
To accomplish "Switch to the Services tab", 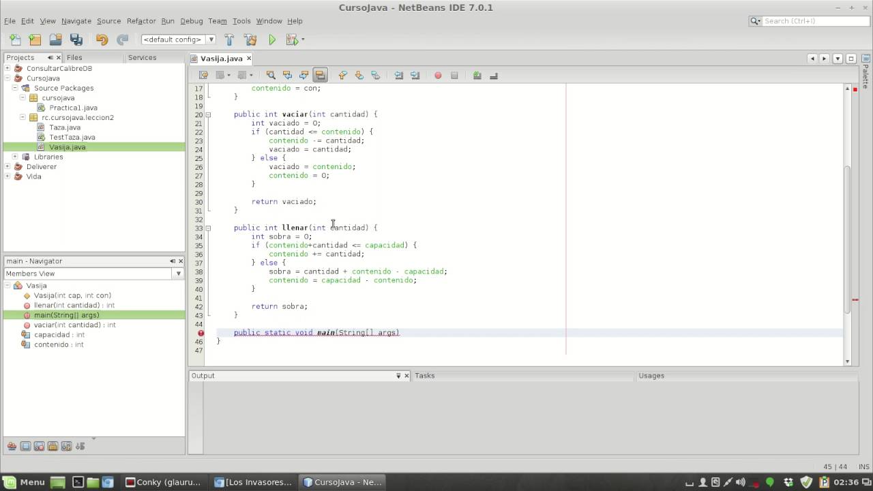I will [x=142, y=58].
